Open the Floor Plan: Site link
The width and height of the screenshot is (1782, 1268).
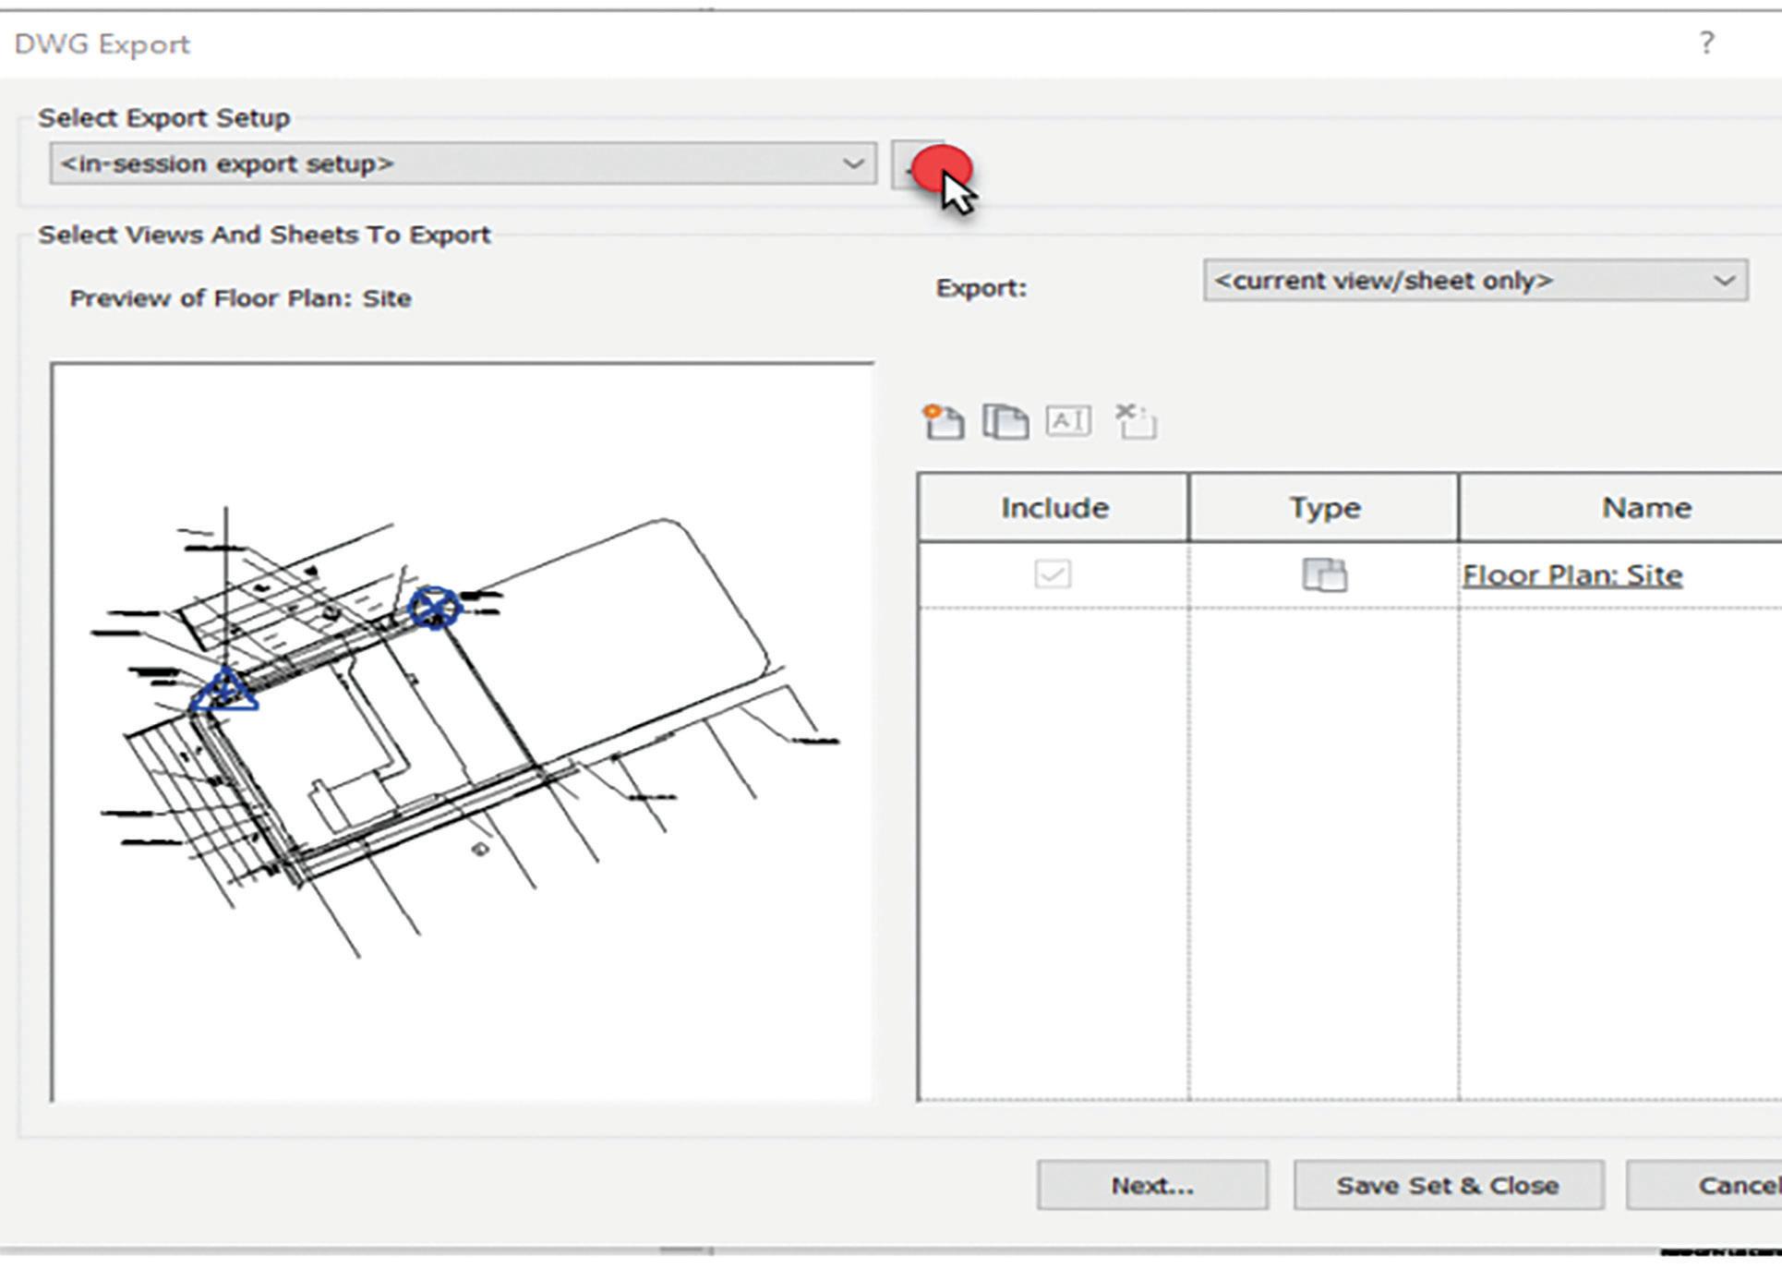[1571, 575]
